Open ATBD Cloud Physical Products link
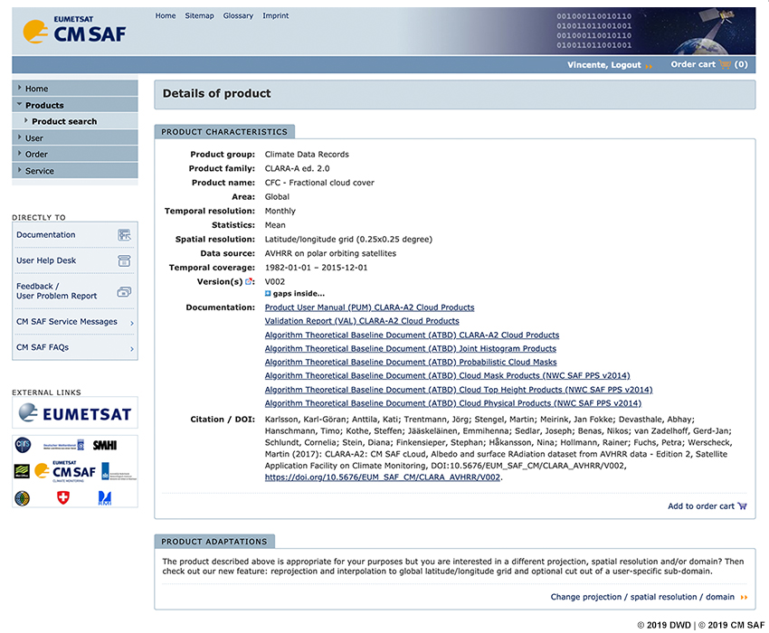Viewport: 769px width, 633px height. point(453,403)
